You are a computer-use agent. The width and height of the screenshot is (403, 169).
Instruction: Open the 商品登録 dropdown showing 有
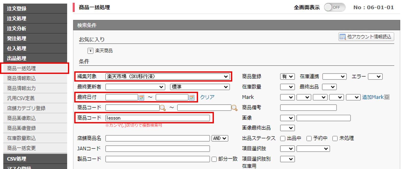[x=287, y=76]
